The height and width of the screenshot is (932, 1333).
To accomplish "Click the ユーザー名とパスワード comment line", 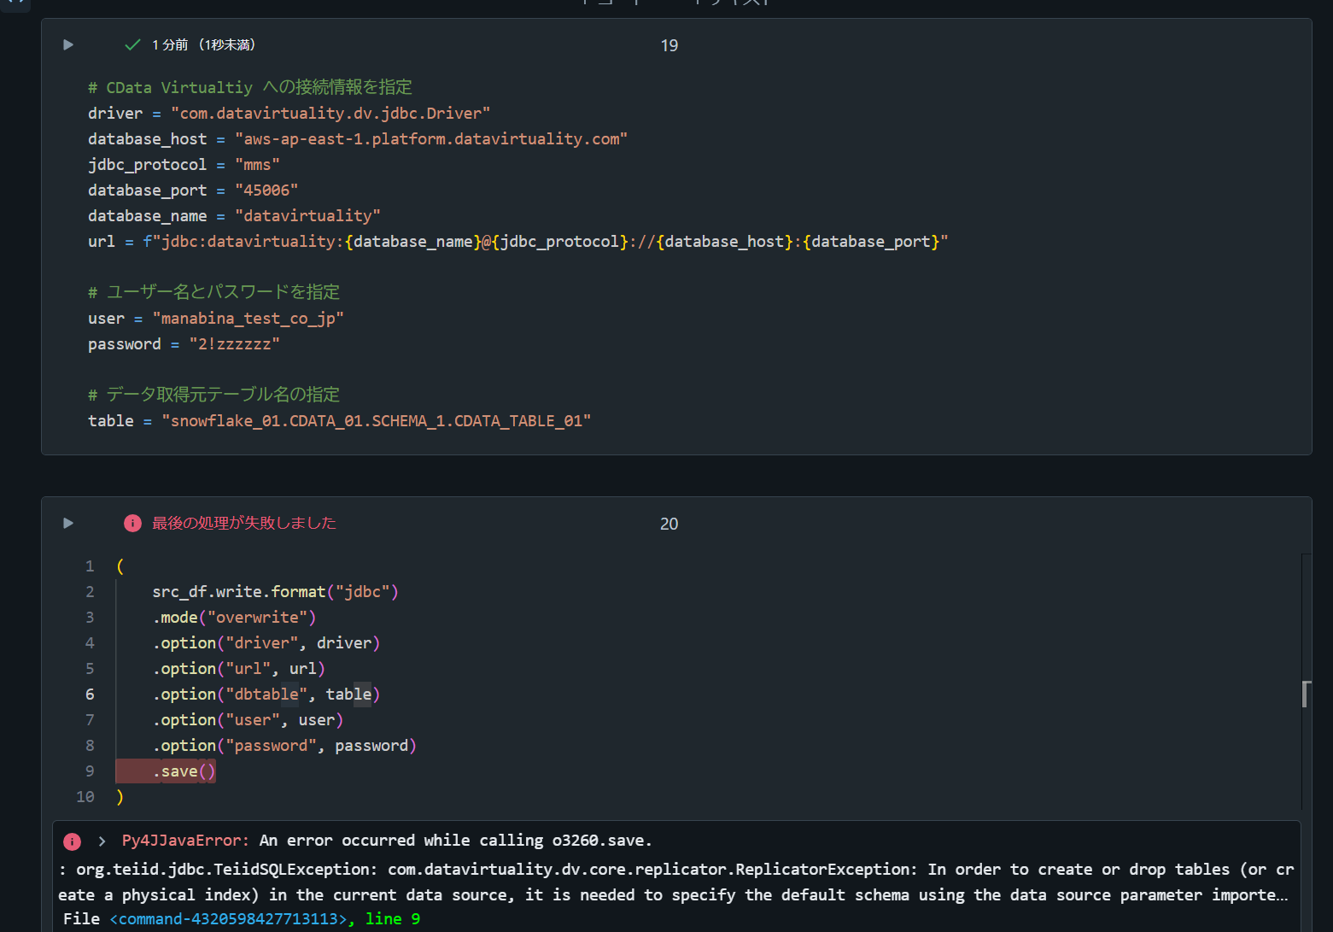I will [x=213, y=292].
